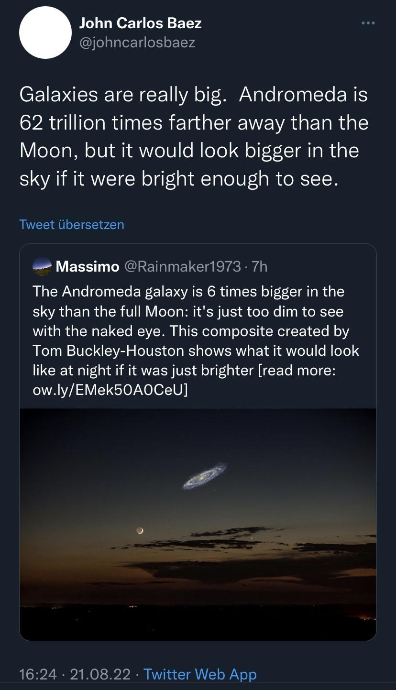Image resolution: width=396 pixels, height=690 pixels.
Task: Click the Tweet übersetzen link
Action: coord(72,224)
